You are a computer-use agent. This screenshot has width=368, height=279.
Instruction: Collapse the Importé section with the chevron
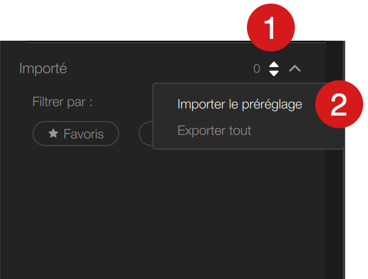click(x=295, y=69)
